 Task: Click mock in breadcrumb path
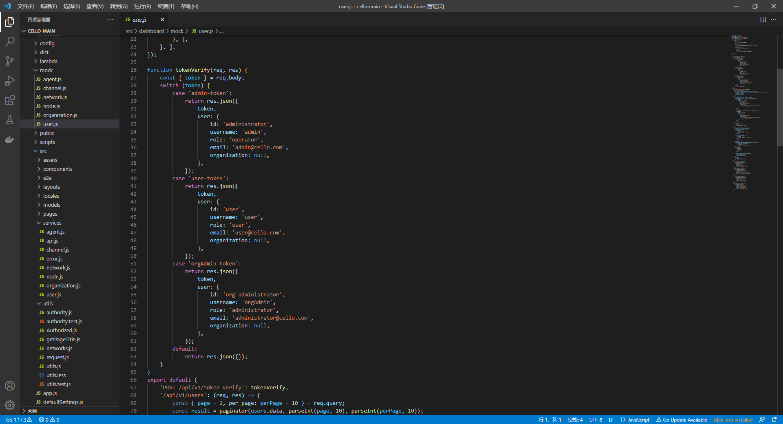coord(177,31)
